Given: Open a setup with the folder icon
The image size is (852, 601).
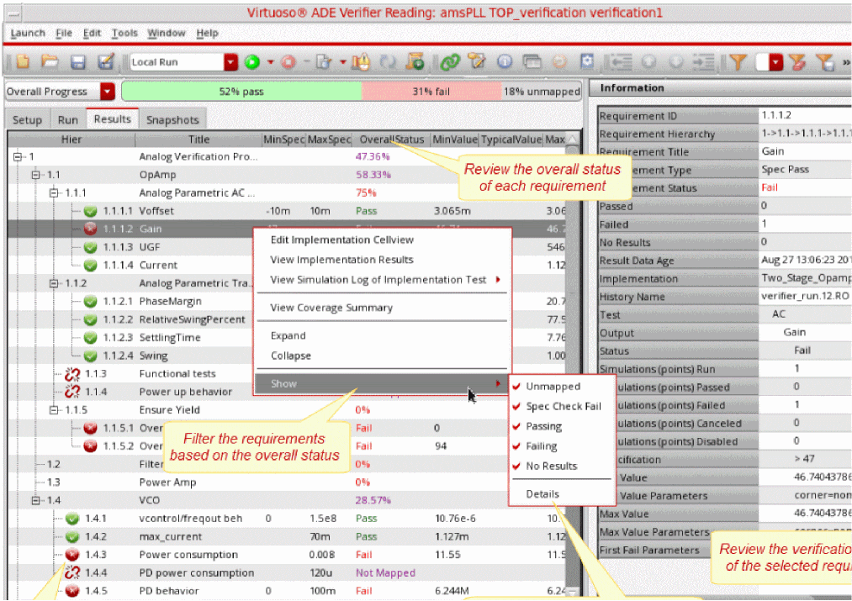Looking at the screenshot, I should (x=50, y=62).
